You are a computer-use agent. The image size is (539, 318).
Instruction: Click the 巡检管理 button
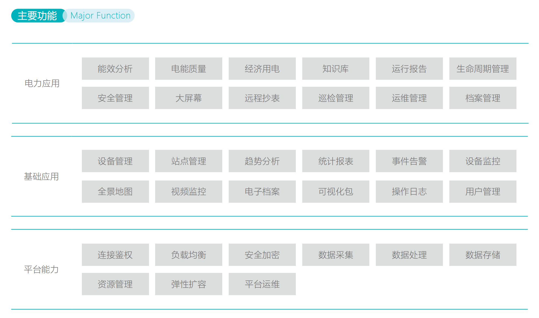coord(336,98)
